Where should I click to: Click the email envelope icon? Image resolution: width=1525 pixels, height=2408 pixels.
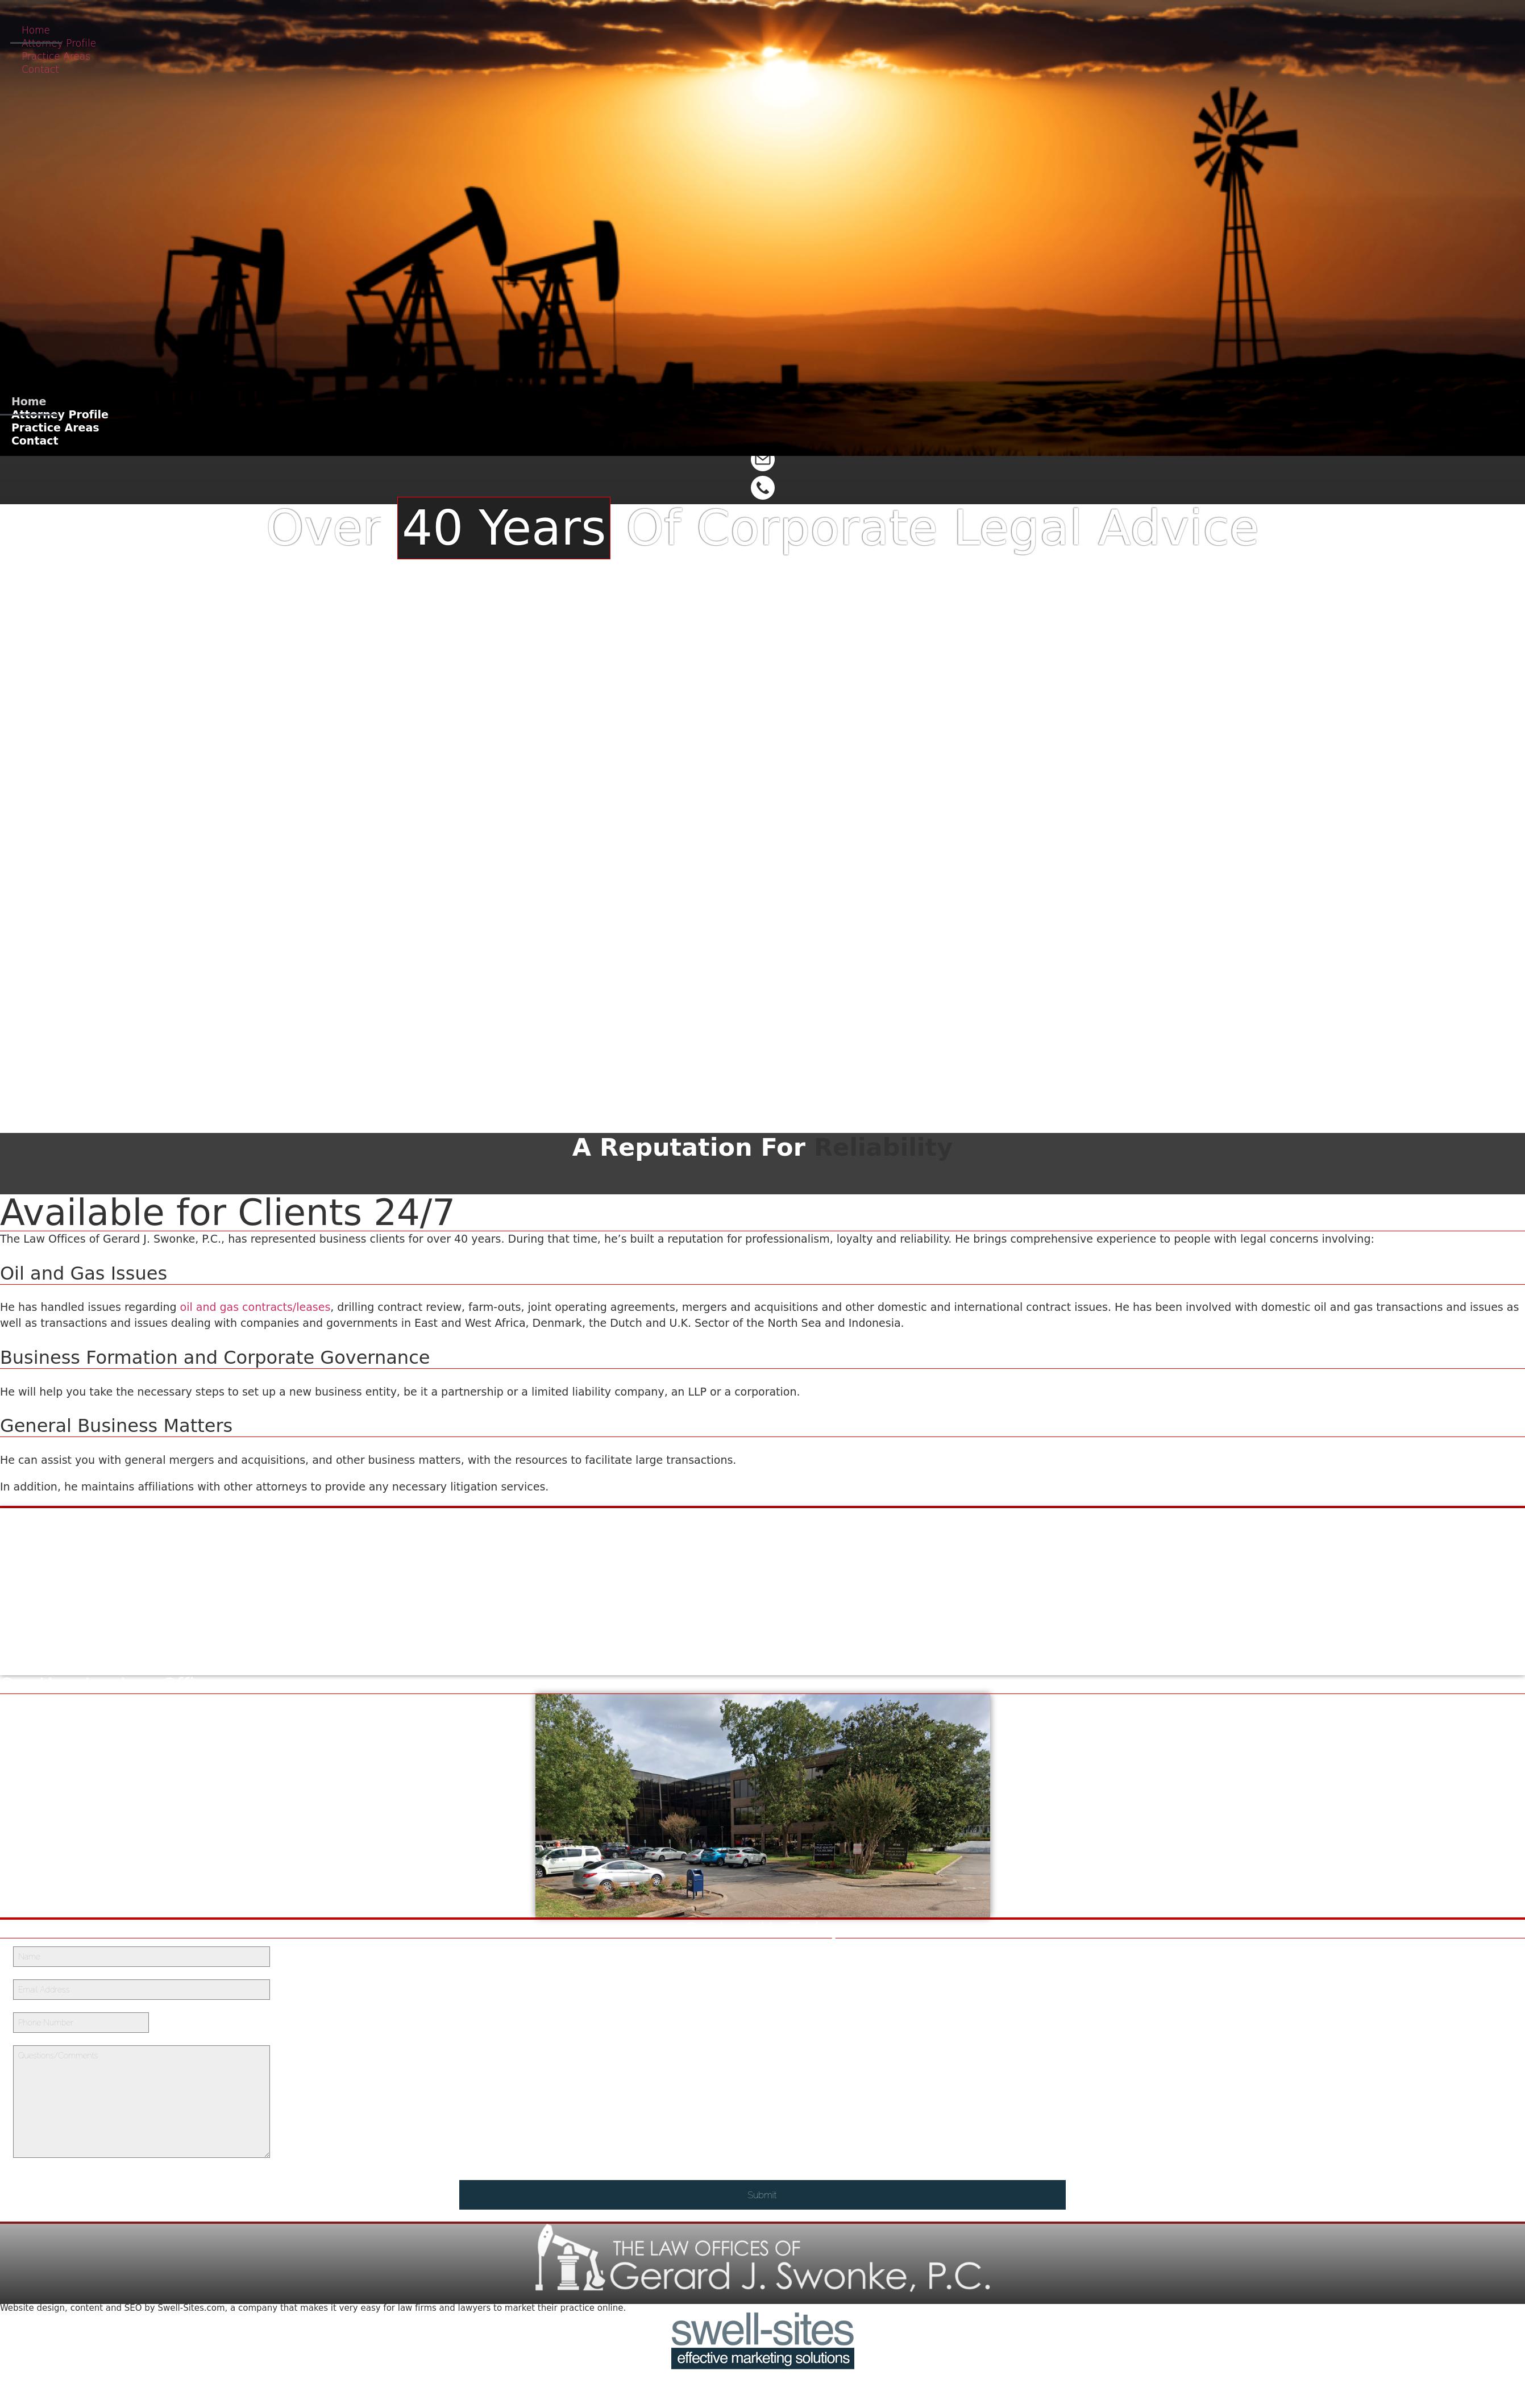(762, 461)
